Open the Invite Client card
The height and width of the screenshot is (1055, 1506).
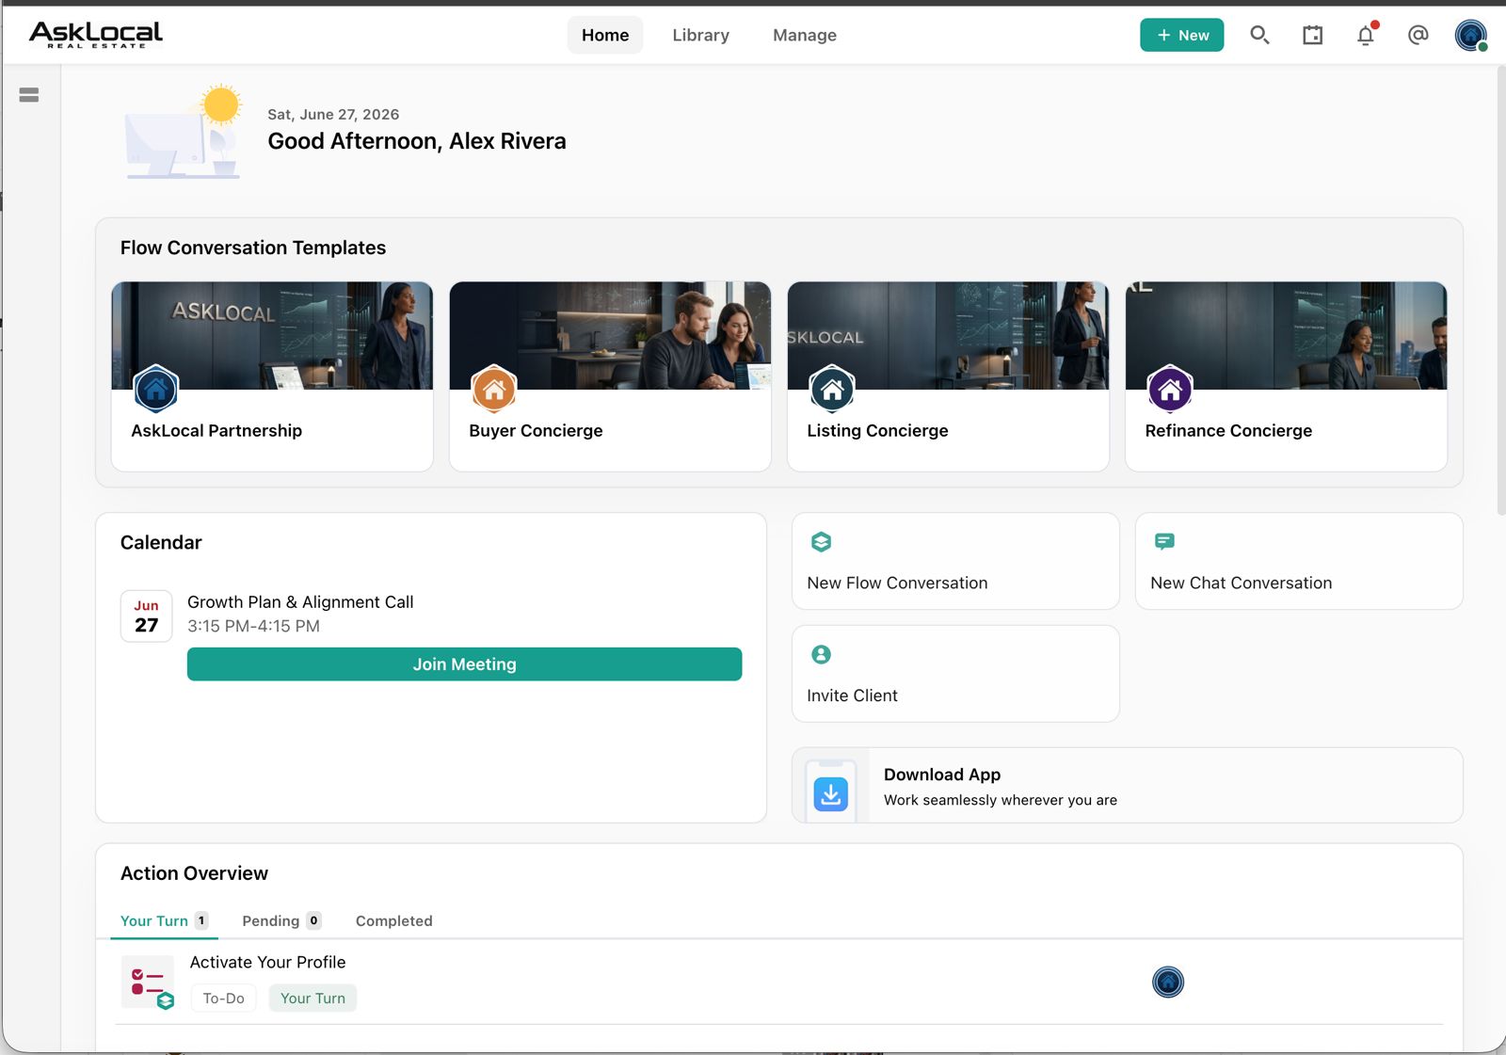tap(955, 674)
